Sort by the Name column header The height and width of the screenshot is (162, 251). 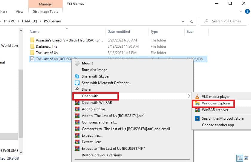point(34,32)
